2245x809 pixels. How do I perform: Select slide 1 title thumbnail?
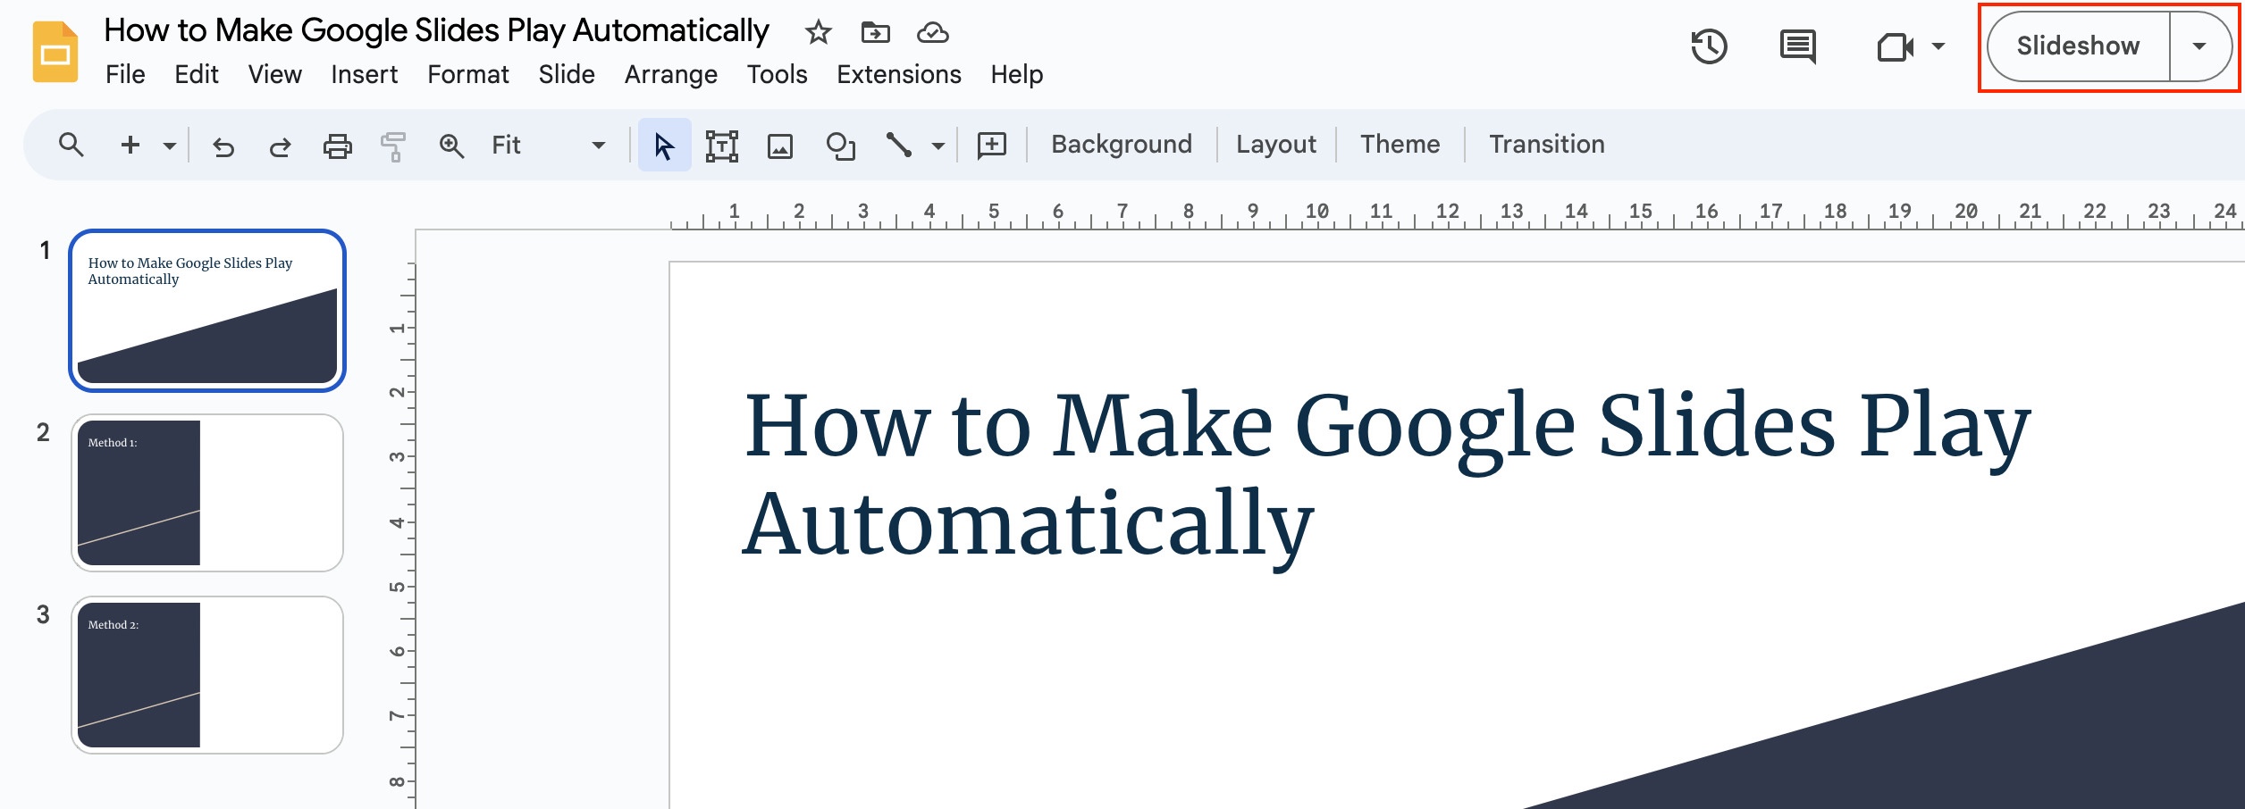(207, 311)
